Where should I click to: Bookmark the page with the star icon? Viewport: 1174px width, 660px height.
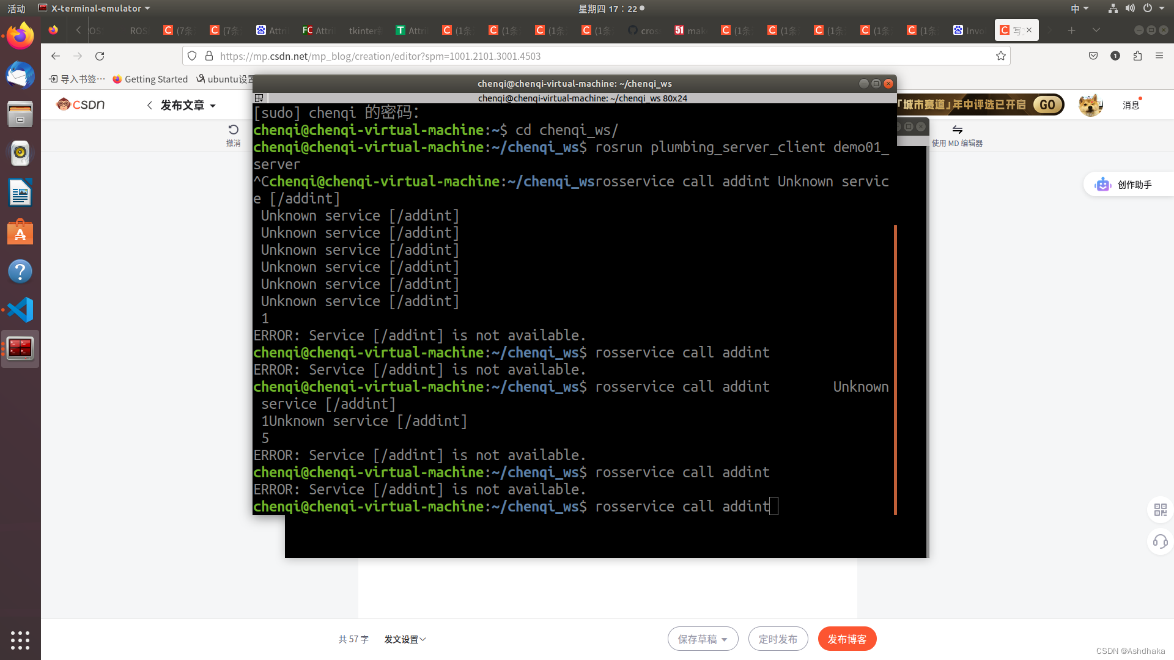[1000, 56]
